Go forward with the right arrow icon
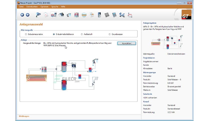The height and width of the screenshot is (121, 209). (27, 15)
